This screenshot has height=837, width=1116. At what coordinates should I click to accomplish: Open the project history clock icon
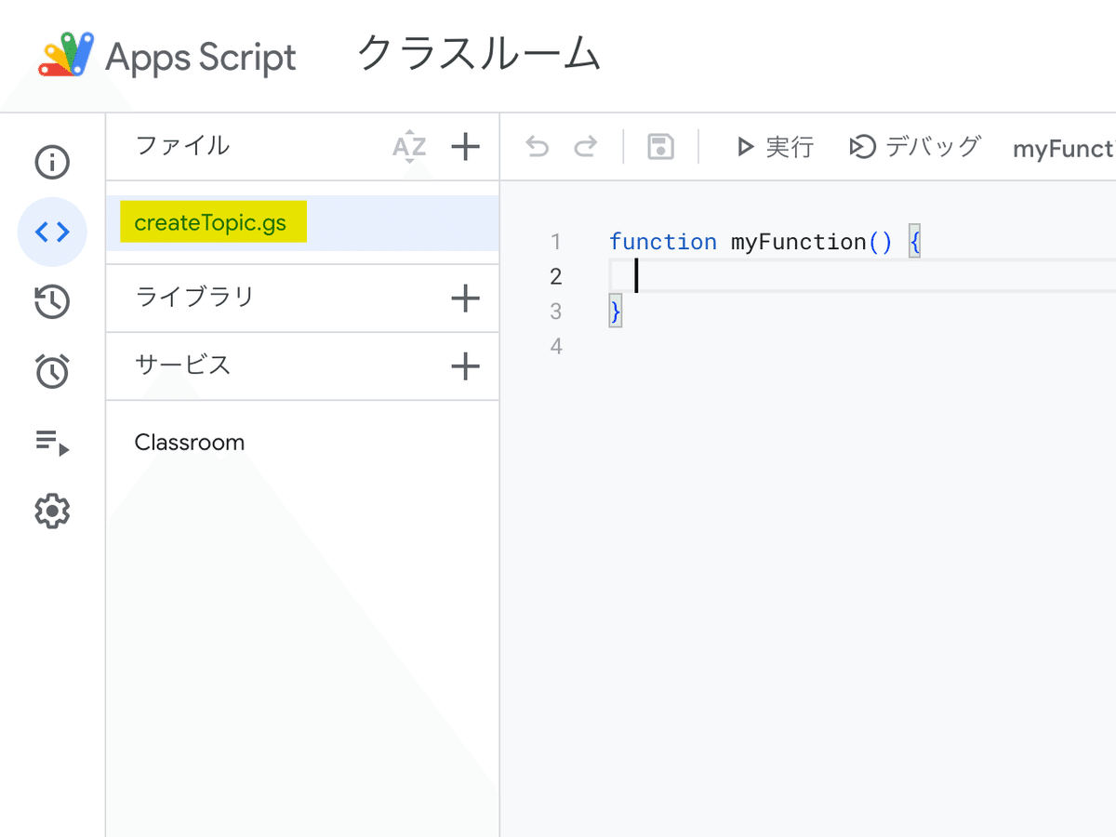pyautogui.click(x=52, y=302)
